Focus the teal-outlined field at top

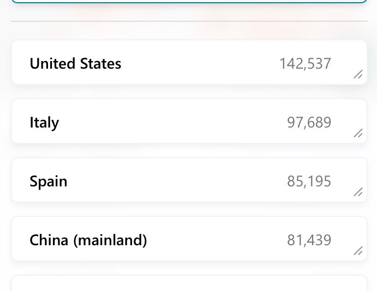click(x=189, y=1)
